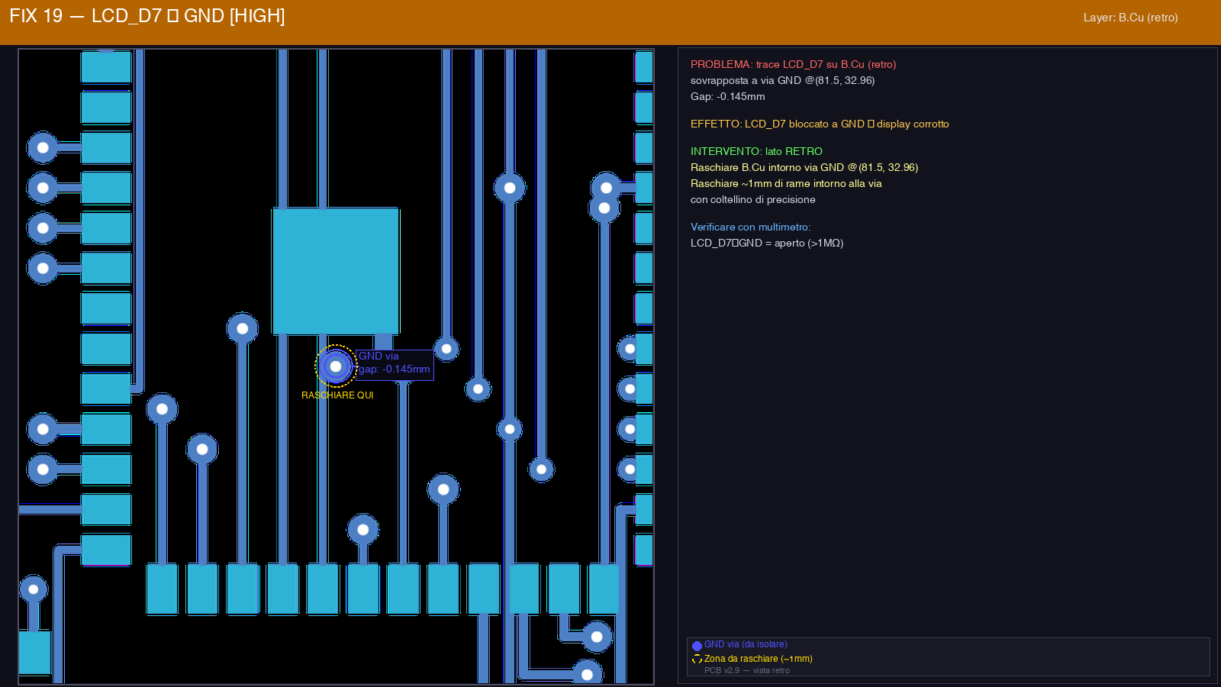Image resolution: width=1221 pixels, height=687 pixels.
Task: Click the yellow RASCHIARE QUI label
Action: tap(337, 395)
